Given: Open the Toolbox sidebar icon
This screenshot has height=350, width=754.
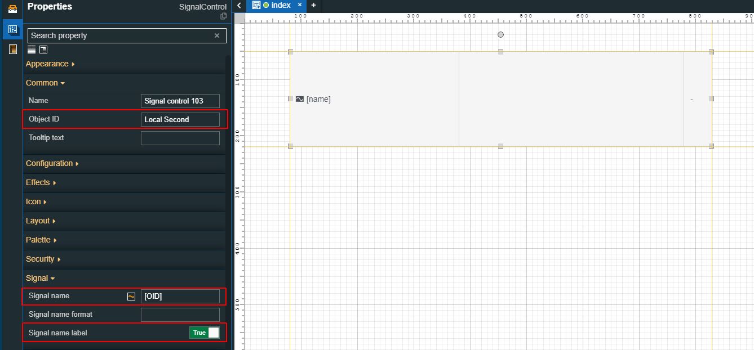Looking at the screenshot, I should 12,8.
